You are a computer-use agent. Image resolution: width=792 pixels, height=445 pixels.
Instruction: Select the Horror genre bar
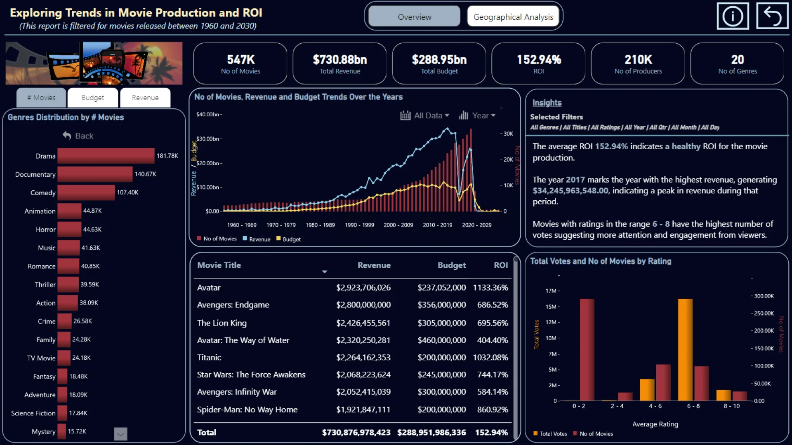[x=70, y=229]
